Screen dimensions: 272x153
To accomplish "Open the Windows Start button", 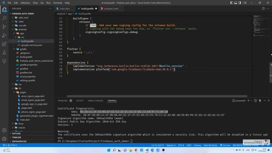I will (109, 150).
